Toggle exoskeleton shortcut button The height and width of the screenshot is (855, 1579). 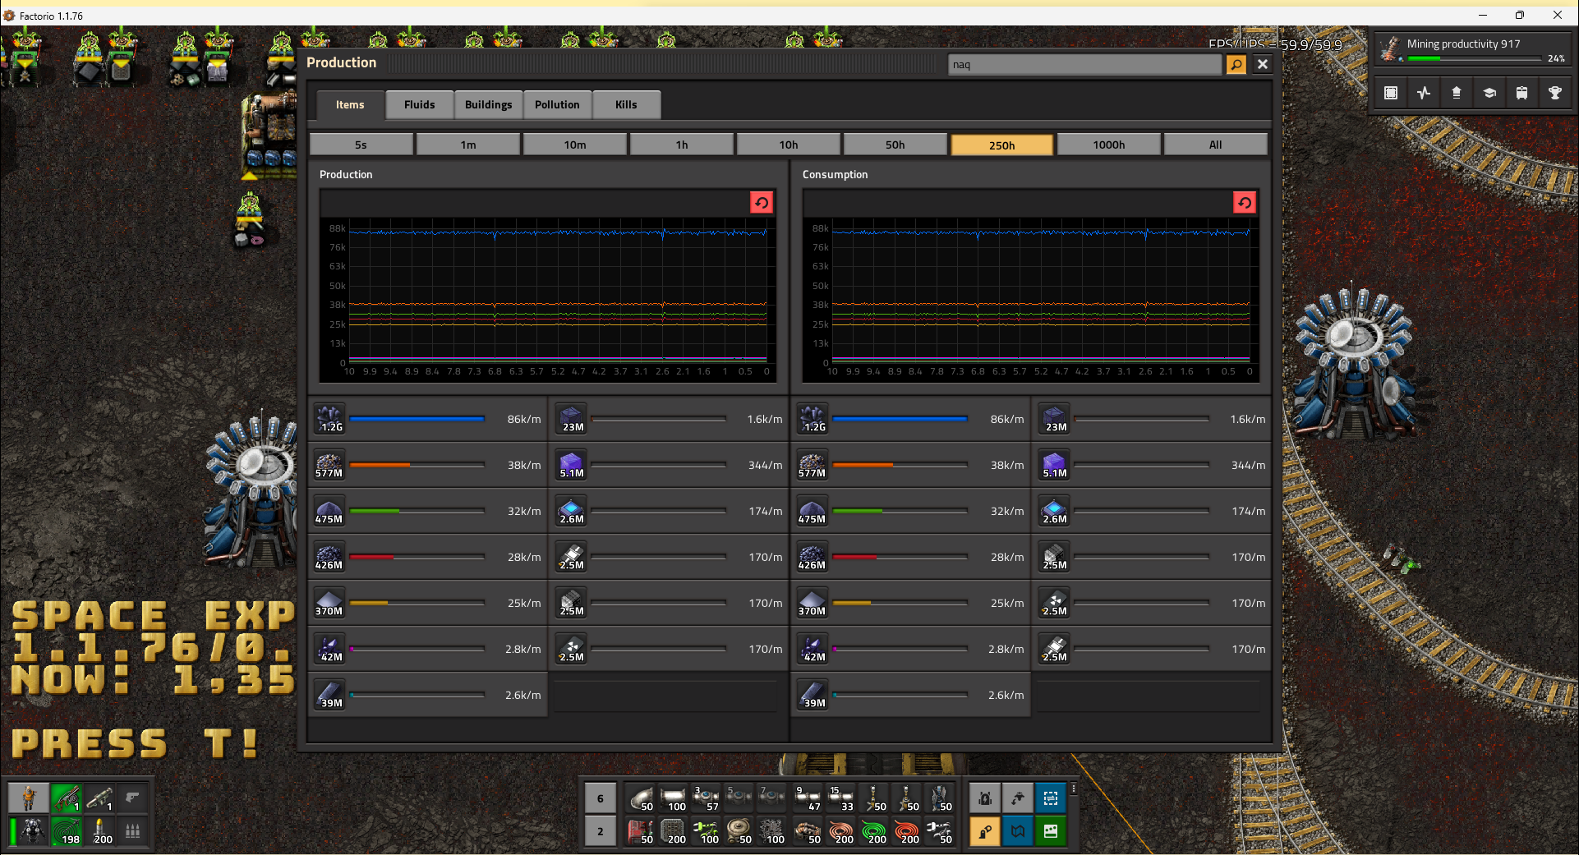(1018, 798)
